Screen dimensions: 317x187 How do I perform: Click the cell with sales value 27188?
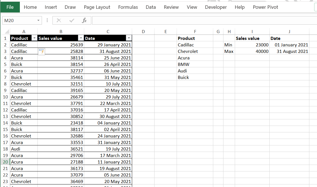(61, 162)
